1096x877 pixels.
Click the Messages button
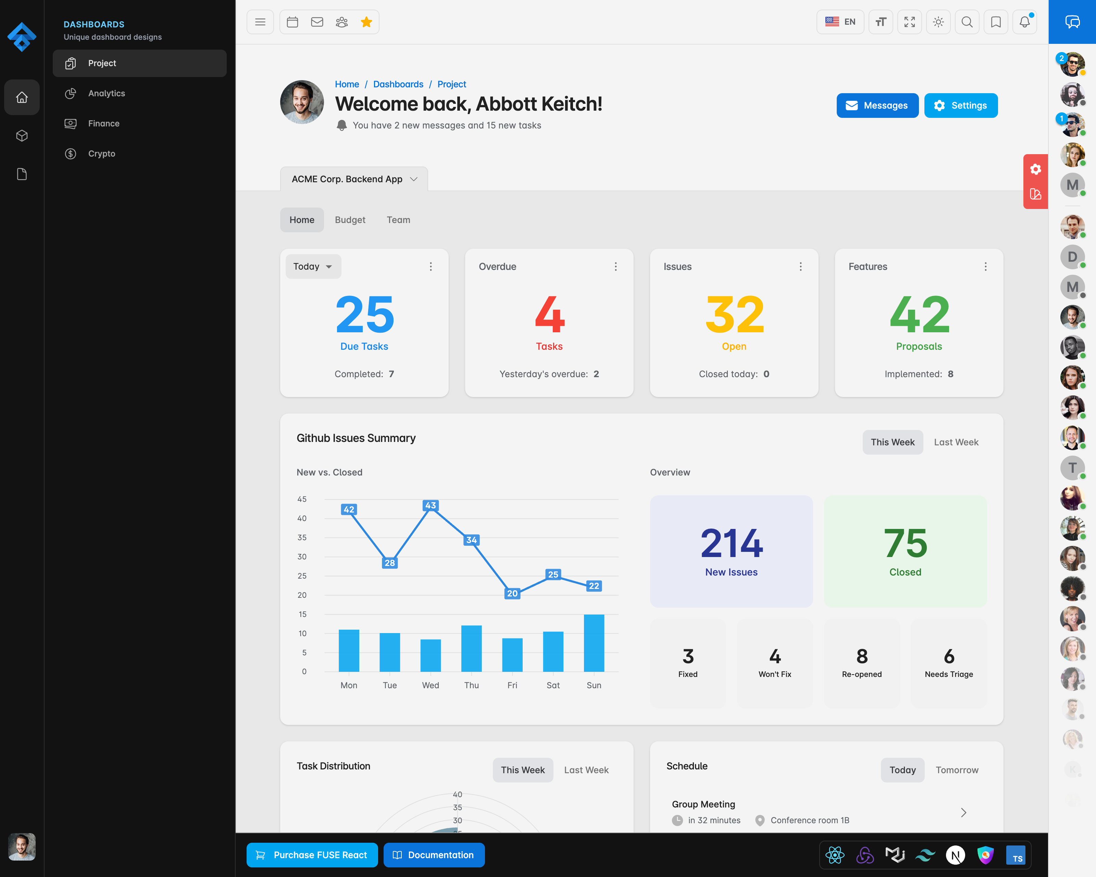(x=877, y=105)
